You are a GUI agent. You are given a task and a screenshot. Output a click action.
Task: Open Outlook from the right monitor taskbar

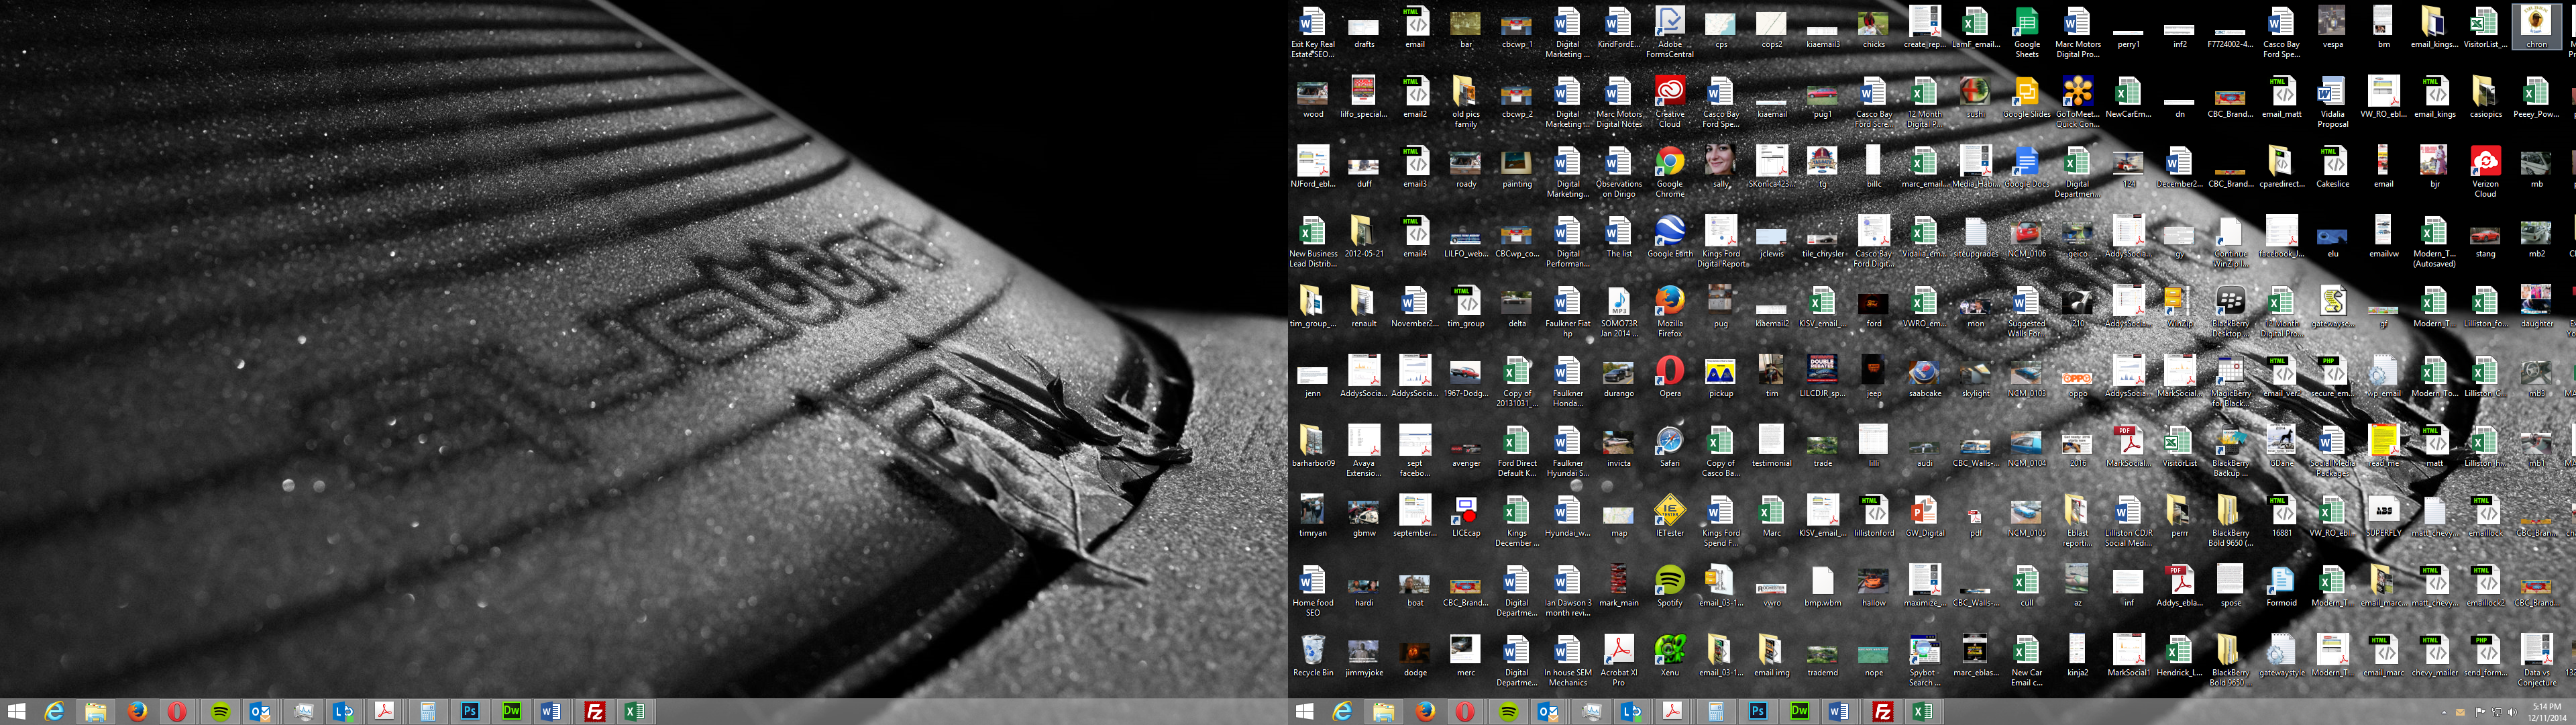coord(1549,712)
